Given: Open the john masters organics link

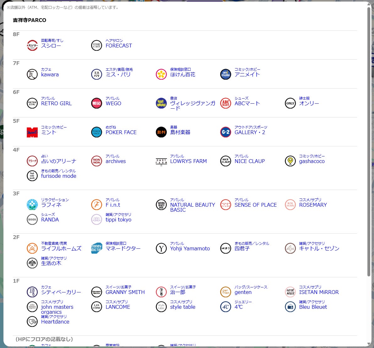Looking at the screenshot, I should click(x=57, y=309).
